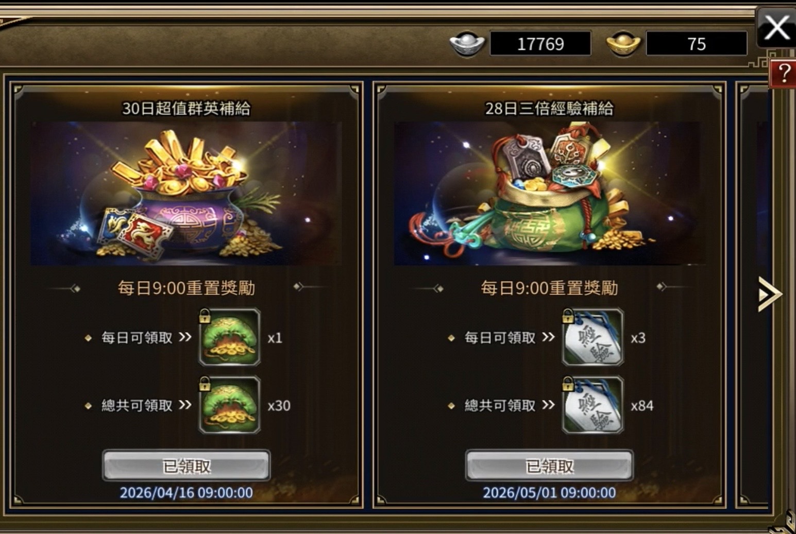Open the red question mark help icon
Image resolution: width=796 pixels, height=534 pixels.
tap(784, 74)
